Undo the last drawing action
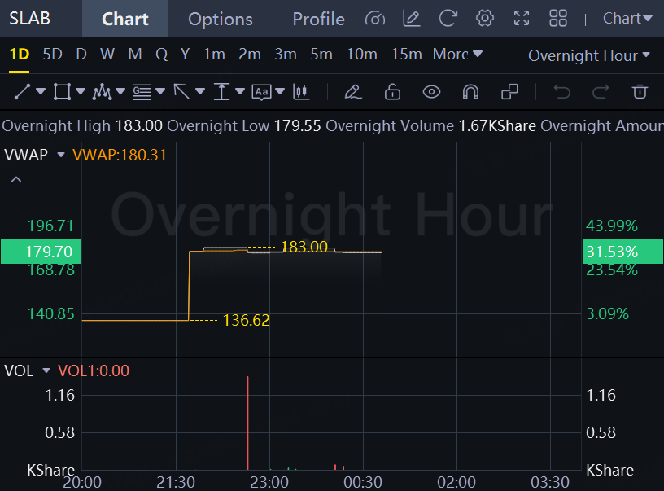The height and width of the screenshot is (491, 664). coord(562,91)
